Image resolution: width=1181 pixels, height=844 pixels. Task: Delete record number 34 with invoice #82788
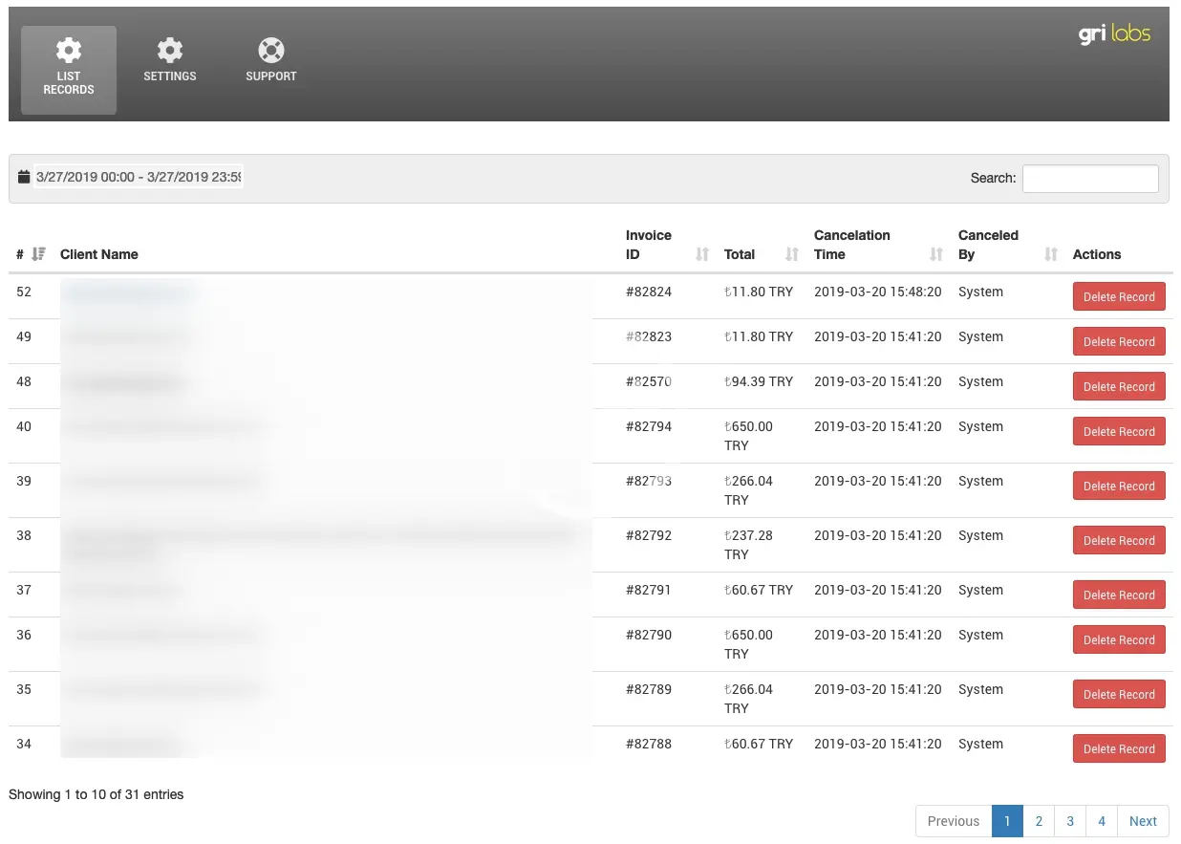click(1119, 749)
